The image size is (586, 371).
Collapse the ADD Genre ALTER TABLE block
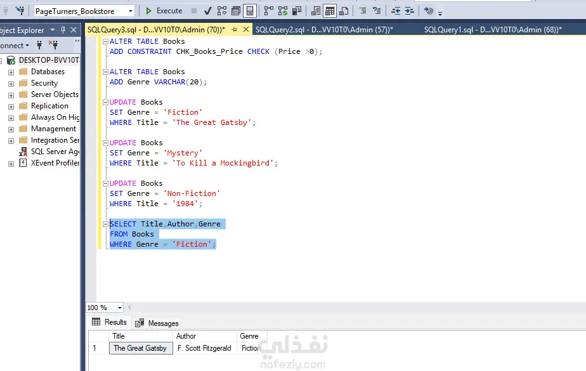[105, 72]
